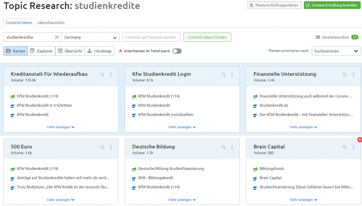This screenshot has height=206, width=362.
Task: Click search icon on 500 Euro card
Action: tap(102, 147)
